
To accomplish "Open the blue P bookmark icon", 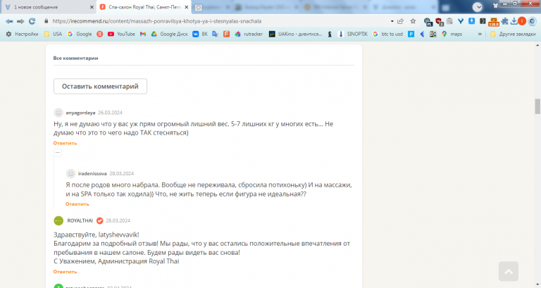I will pyautogui.click(x=411, y=34).
